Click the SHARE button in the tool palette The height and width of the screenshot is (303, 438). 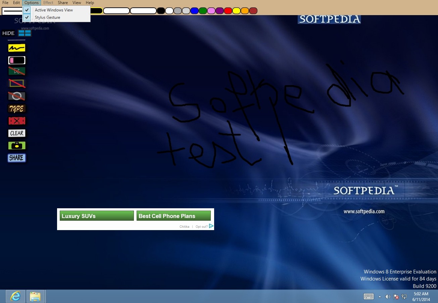[17, 158]
